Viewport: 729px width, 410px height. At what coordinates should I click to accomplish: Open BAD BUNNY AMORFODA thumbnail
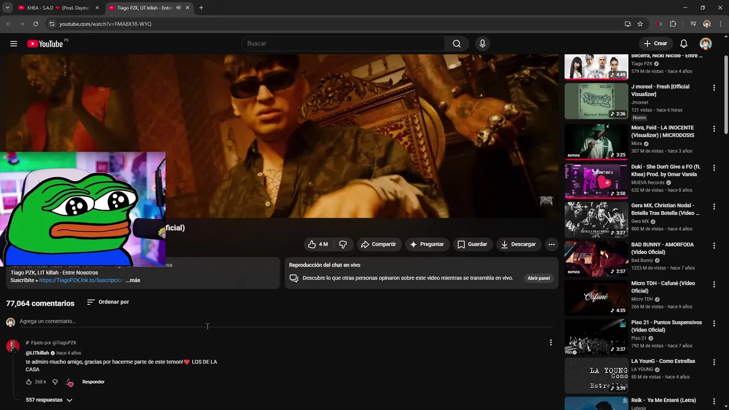click(596, 259)
